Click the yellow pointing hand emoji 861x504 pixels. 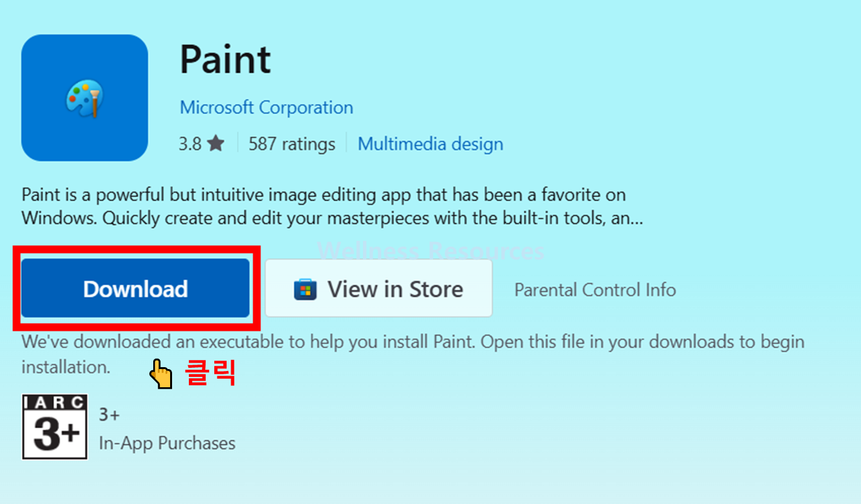(x=160, y=374)
